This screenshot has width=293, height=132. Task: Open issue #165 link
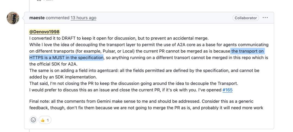[227, 90]
